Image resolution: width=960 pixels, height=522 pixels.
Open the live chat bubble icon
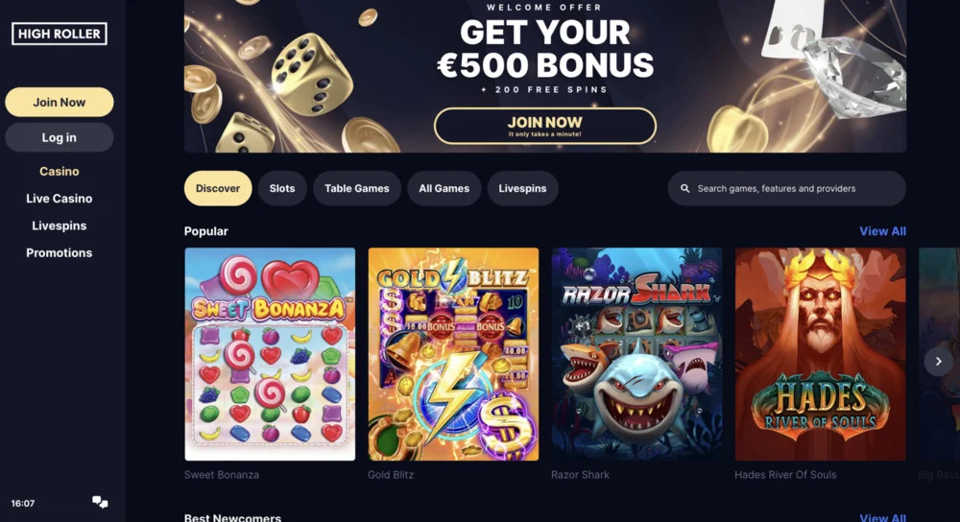(100, 503)
